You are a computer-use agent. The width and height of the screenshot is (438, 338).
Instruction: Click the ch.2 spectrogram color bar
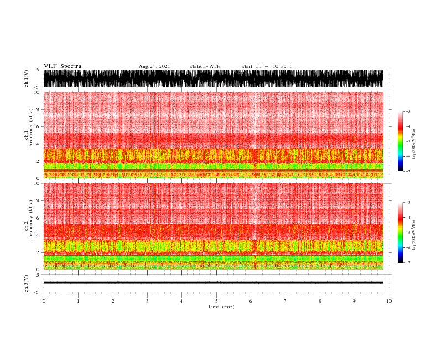(400, 233)
